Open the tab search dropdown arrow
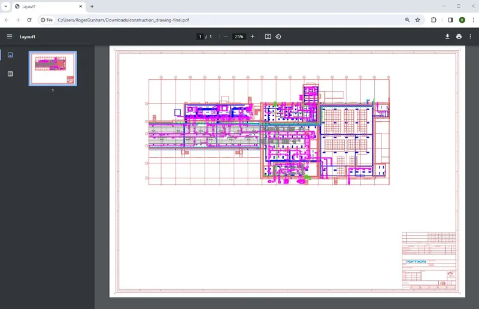Screen dimensions: 479x309 point(6,6)
